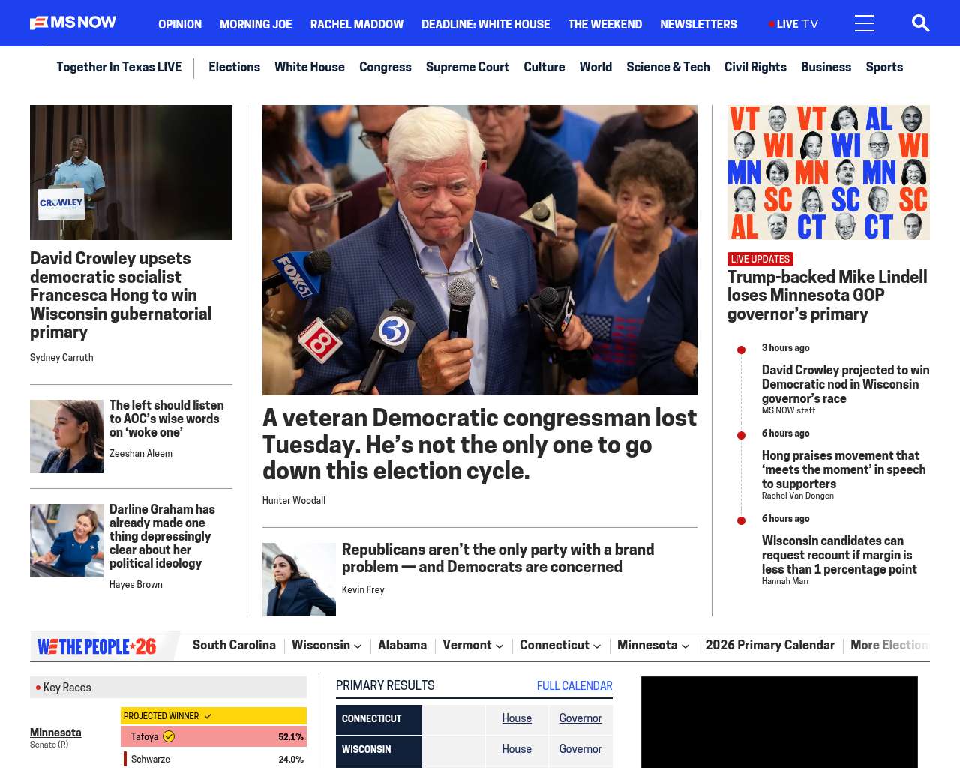The height and width of the screenshot is (768, 960).
Task: Open Newsletters in top navigation
Action: (698, 24)
